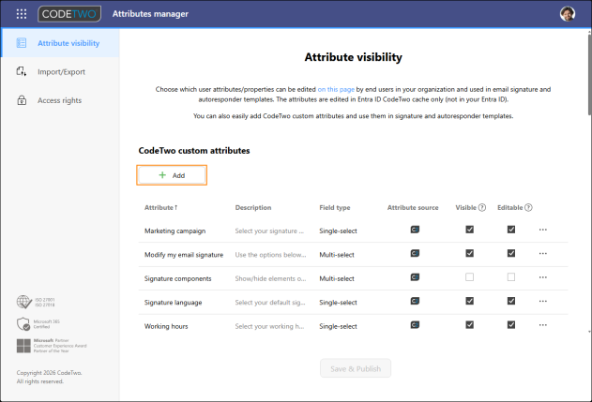The width and height of the screenshot is (592, 402).
Task: Select the Signature language attribute name
Action: click(173, 303)
